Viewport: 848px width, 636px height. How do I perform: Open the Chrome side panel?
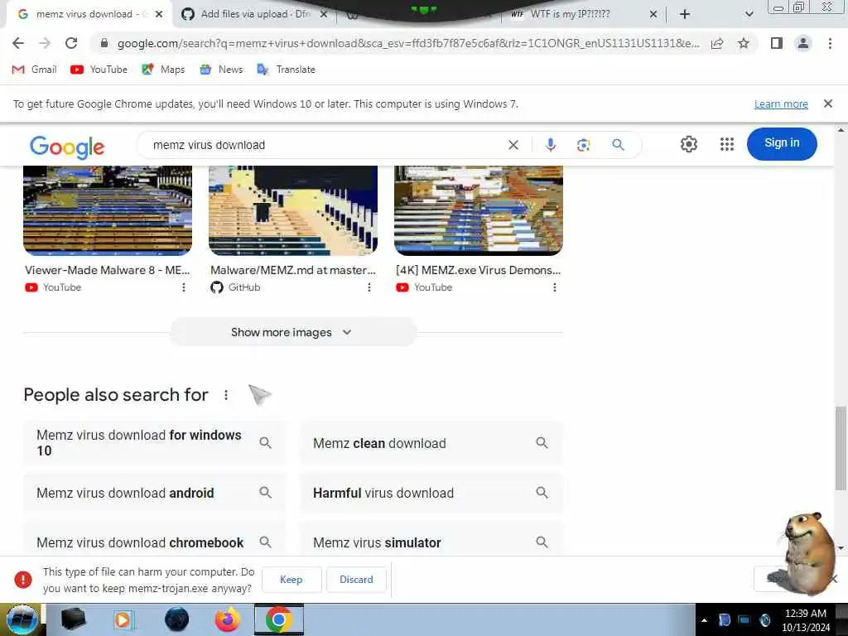click(777, 43)
